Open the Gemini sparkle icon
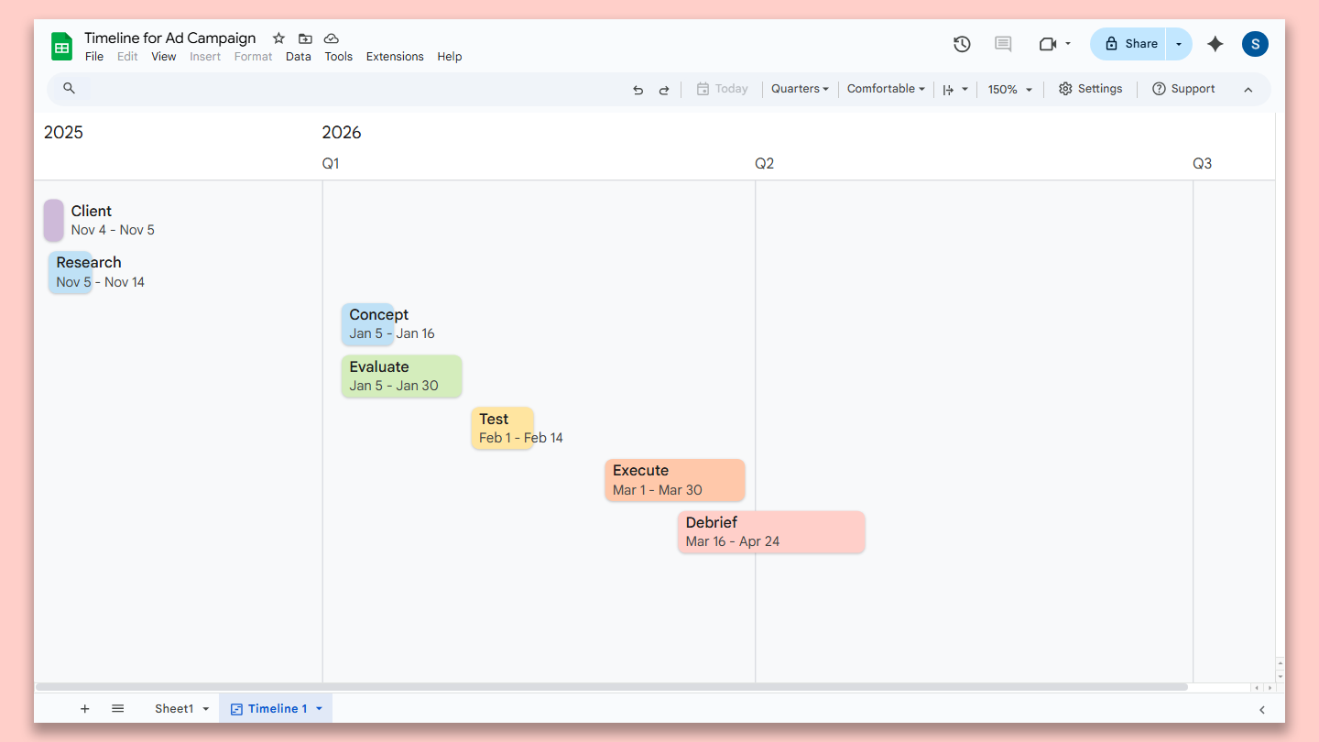The height and width of the screenshot is (742, 1319). 1215,44
